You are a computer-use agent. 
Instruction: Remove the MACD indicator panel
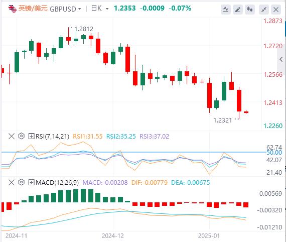(x=12, y=182)
